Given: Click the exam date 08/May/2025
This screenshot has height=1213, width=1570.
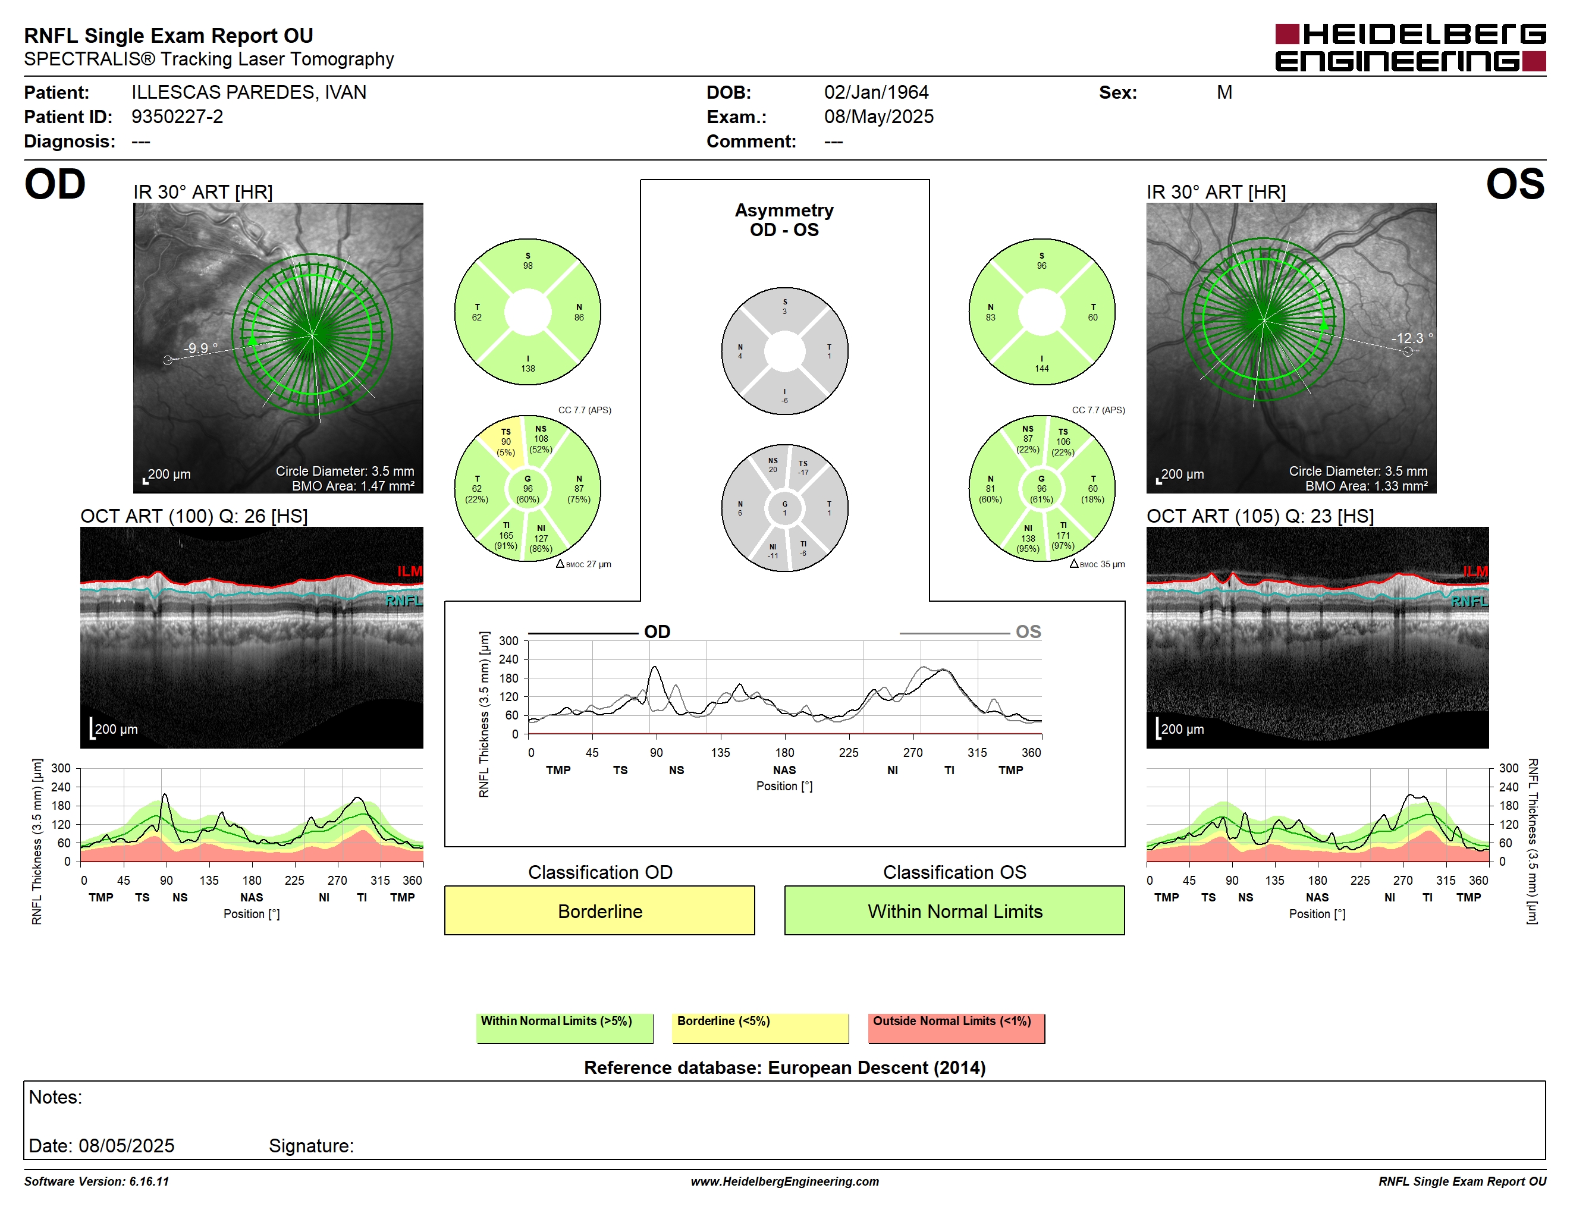Looking at the screenshot, I should [879, 117].
